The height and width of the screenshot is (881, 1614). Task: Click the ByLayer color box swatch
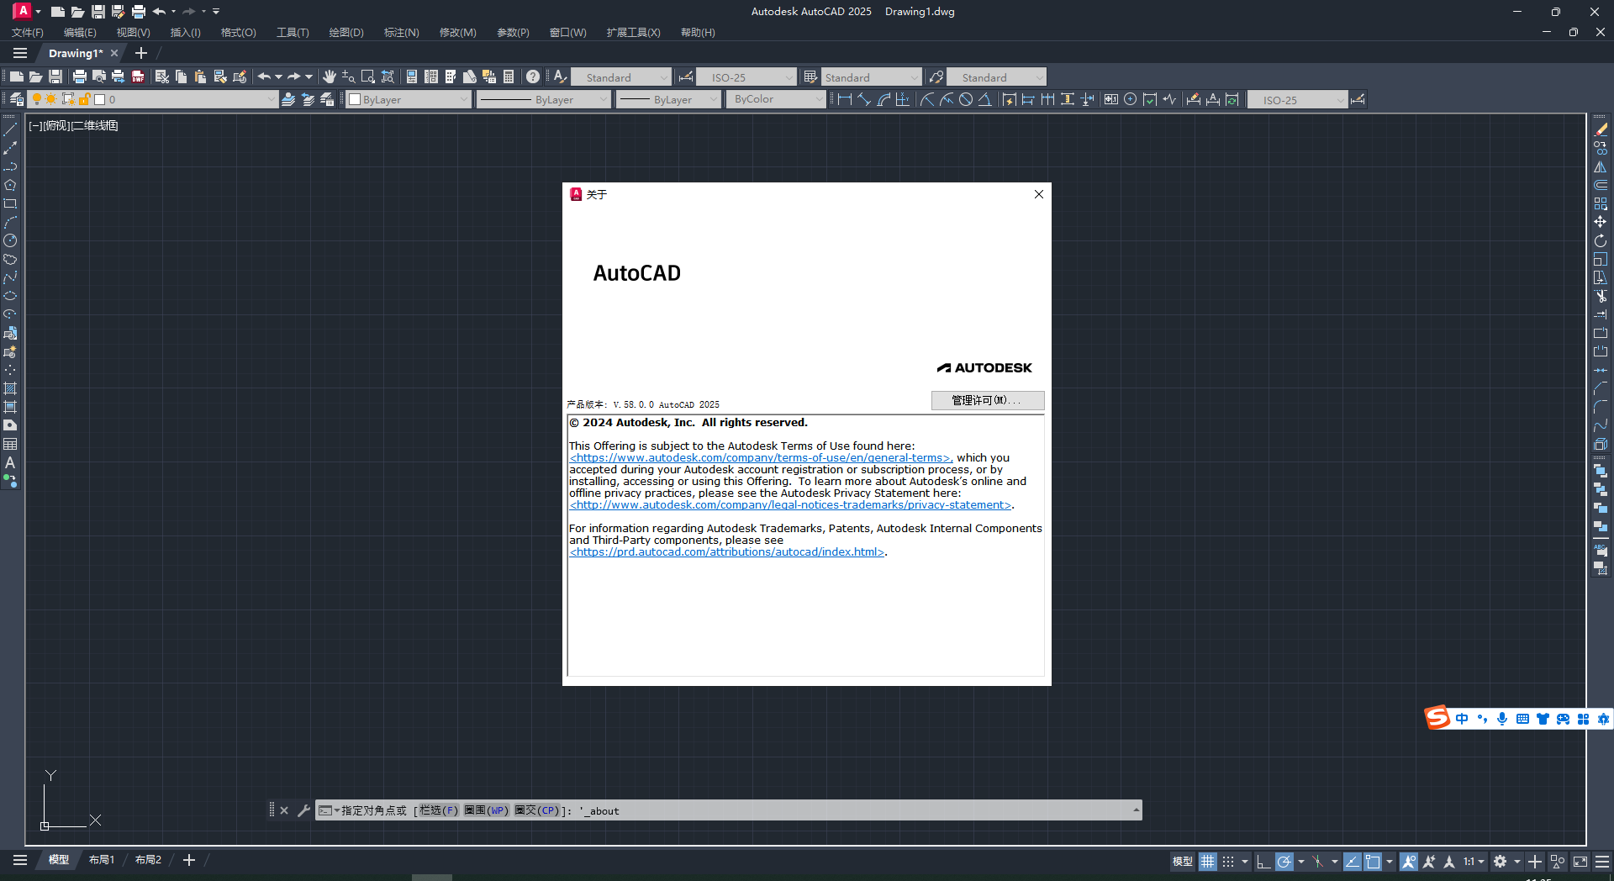(x=355, y=99)
